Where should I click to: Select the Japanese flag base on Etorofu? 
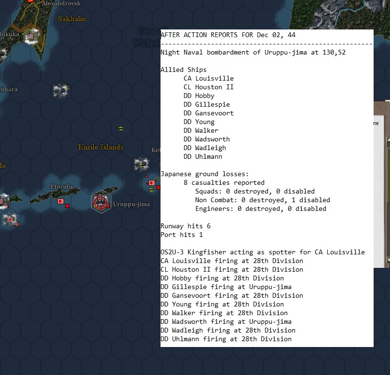tap(61, 201)
